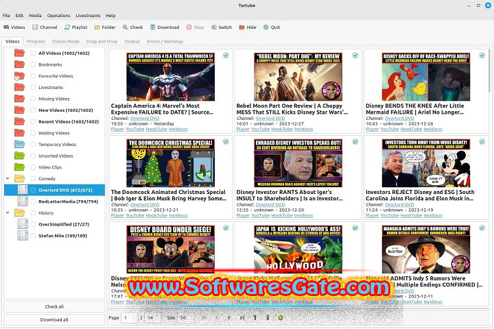Click status icon on Rebel Moon video
The width and height of the screenshot is (494, 329).
[x=355, y=56]
